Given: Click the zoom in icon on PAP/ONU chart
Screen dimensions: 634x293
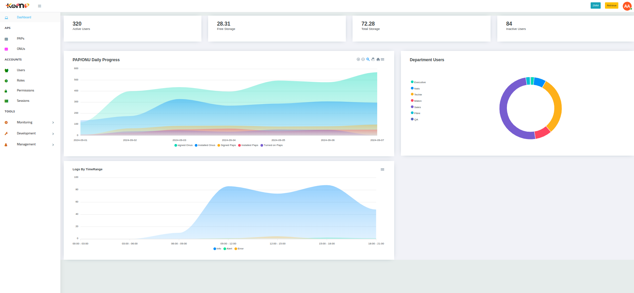Looking at the screenshot, I should point(358,60).
